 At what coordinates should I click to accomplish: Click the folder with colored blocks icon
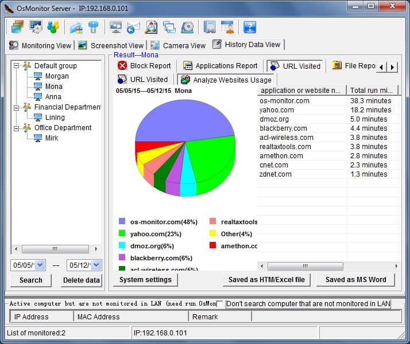pyautogui.click(x=76, y=27)
